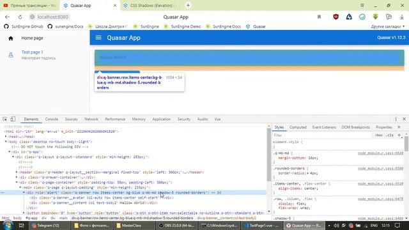Open the Performance tab
The height and width of the screenshot is (230, 409).
[115, 119]
